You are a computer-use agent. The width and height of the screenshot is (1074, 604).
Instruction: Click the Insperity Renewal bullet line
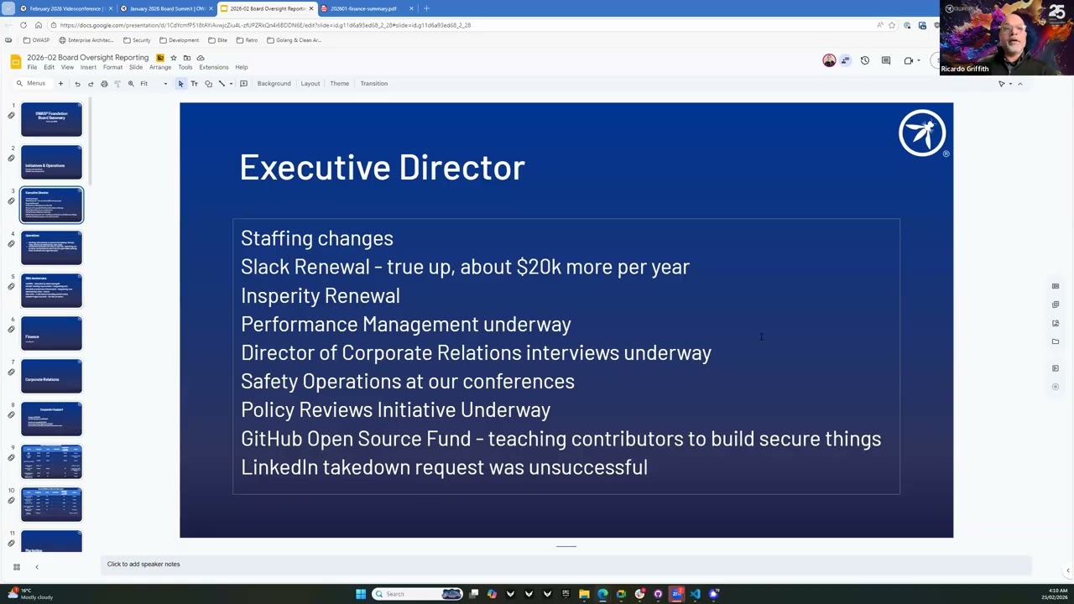tap(321, 295)
